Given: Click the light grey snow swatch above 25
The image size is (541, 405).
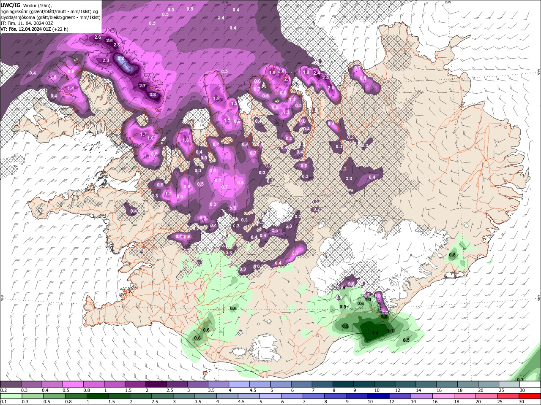Looking at the screenshot, I should [509, 384].
